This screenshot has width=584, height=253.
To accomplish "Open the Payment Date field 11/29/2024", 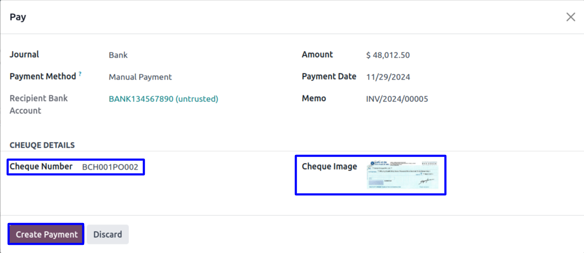I will pyautogui.click(x=388, y=77).
